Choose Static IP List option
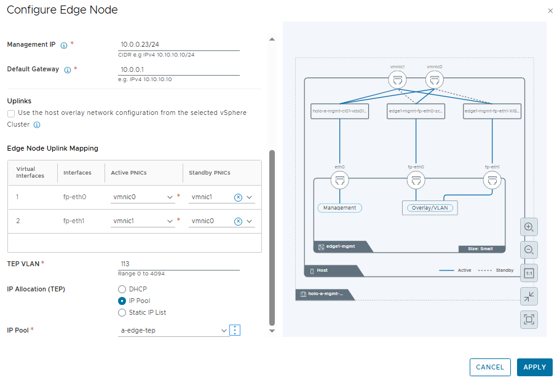 (122, 312)
